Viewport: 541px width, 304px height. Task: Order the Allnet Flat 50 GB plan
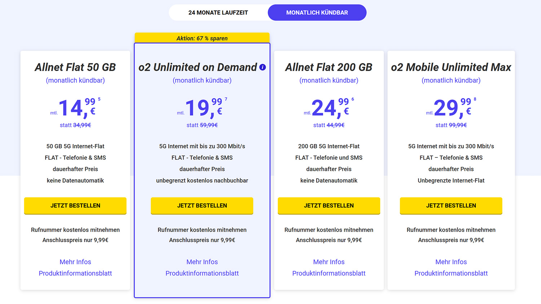tap(75, 206)
